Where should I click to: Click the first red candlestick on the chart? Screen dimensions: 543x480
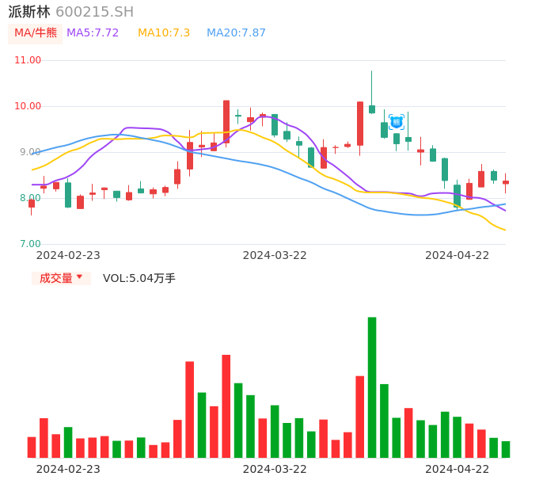click(x=32, y=204)
